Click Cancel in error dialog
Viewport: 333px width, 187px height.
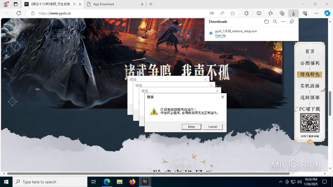[213, 127]
